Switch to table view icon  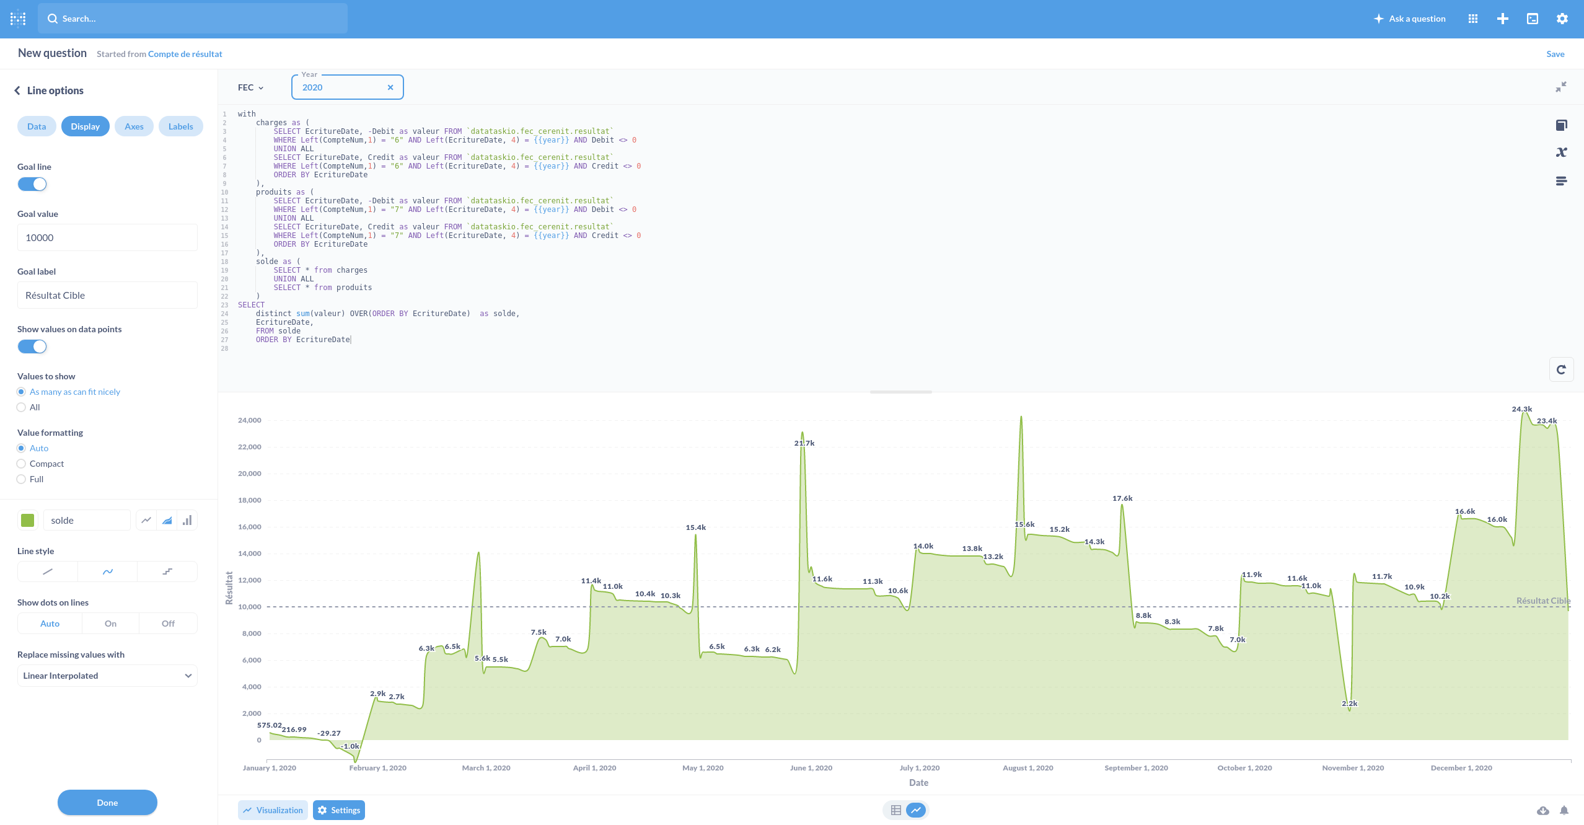pyautogui.click(x=895, y=810)
